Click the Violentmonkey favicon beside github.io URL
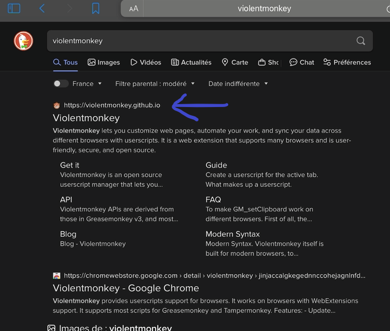 pos(56,105)
